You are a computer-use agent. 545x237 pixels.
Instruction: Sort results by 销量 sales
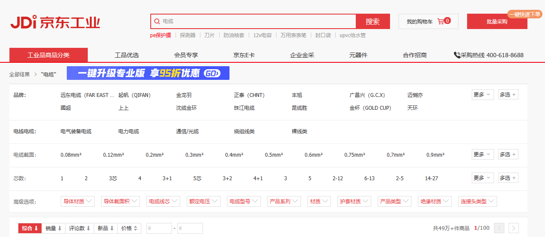click(x=54, y=228)
